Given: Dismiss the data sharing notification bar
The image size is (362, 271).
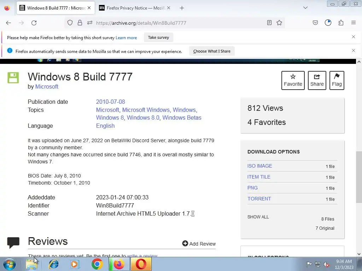Looking at the screenshot, I should [x=354, y=50].
